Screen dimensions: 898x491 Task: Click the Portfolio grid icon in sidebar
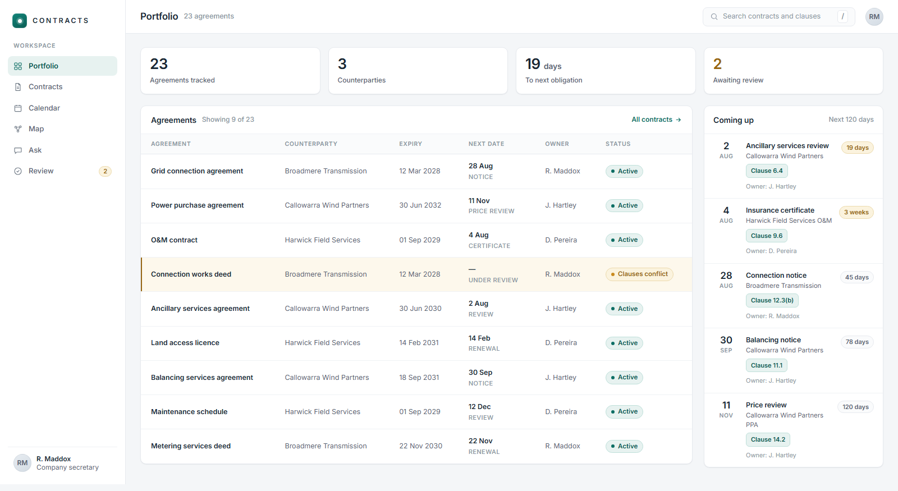pos(18,66)
